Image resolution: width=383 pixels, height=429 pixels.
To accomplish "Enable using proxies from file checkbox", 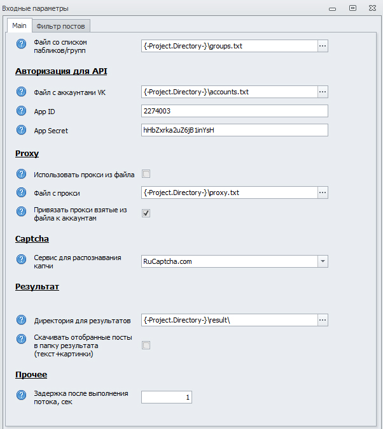I will [146, 174].
